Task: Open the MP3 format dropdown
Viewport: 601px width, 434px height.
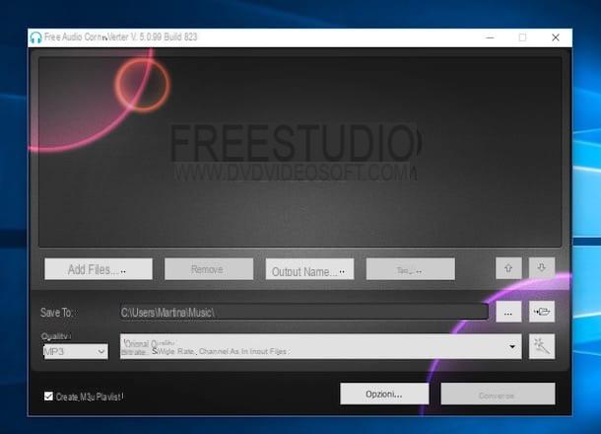Action: pos(76,351)
